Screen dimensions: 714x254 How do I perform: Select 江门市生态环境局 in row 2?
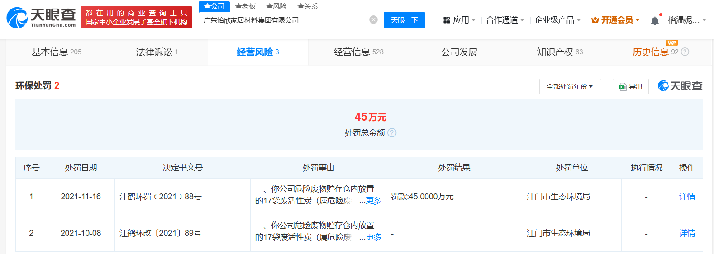(558, 233)
